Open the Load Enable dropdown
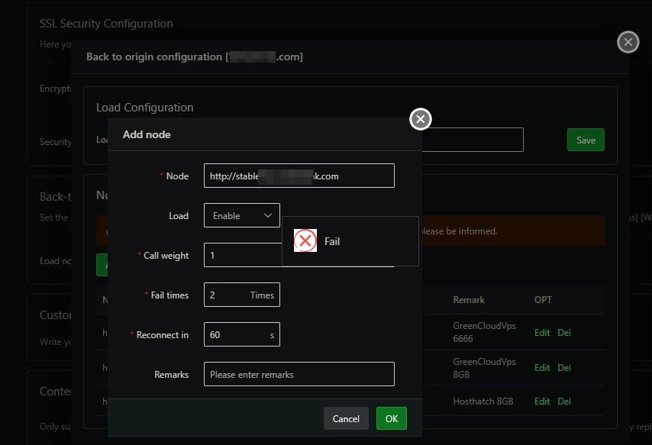This screenshot has width=652, height=445. click(x=241, y=215)
